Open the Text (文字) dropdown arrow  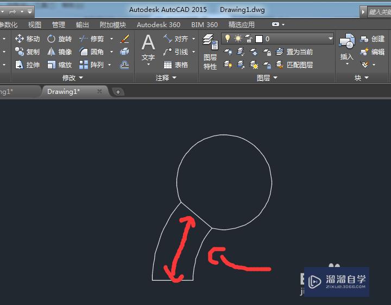point(148,64)
